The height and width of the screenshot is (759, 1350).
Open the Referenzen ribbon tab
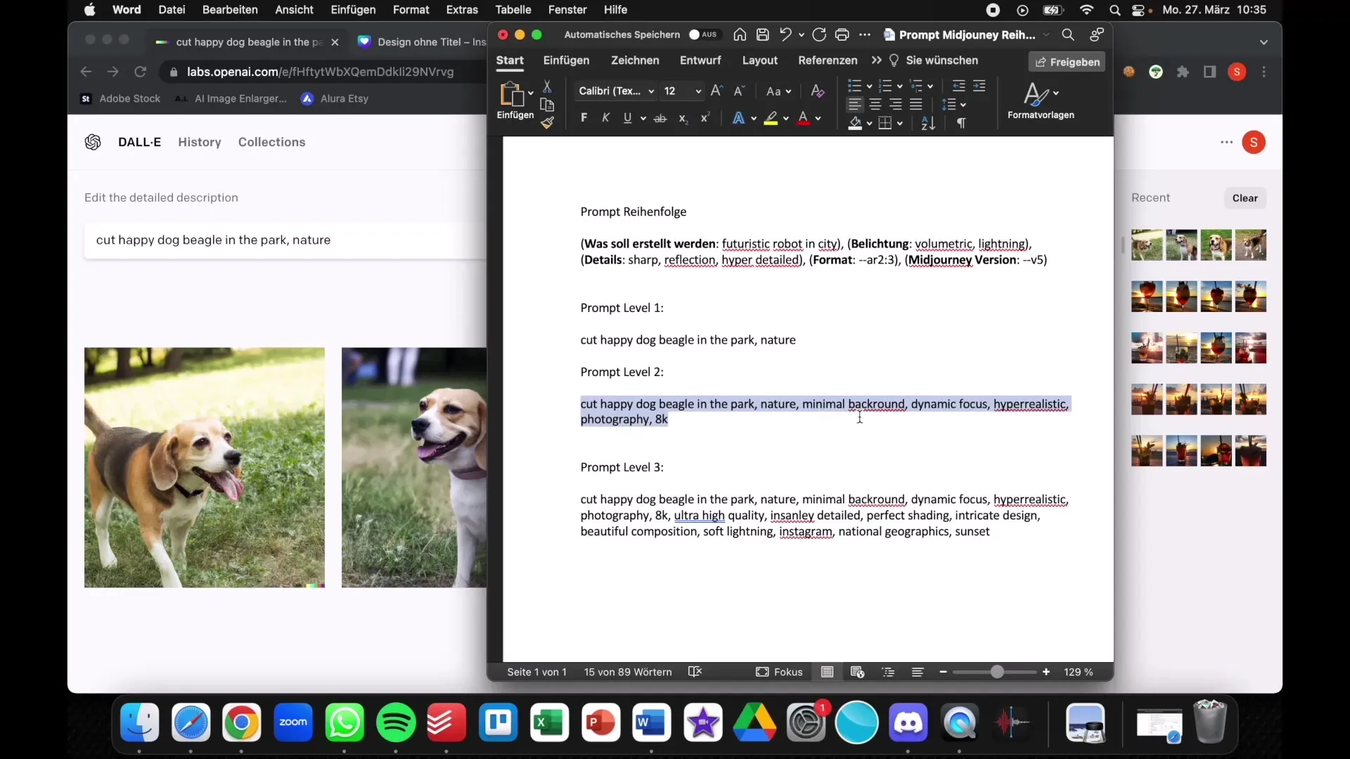coord(828,60)
